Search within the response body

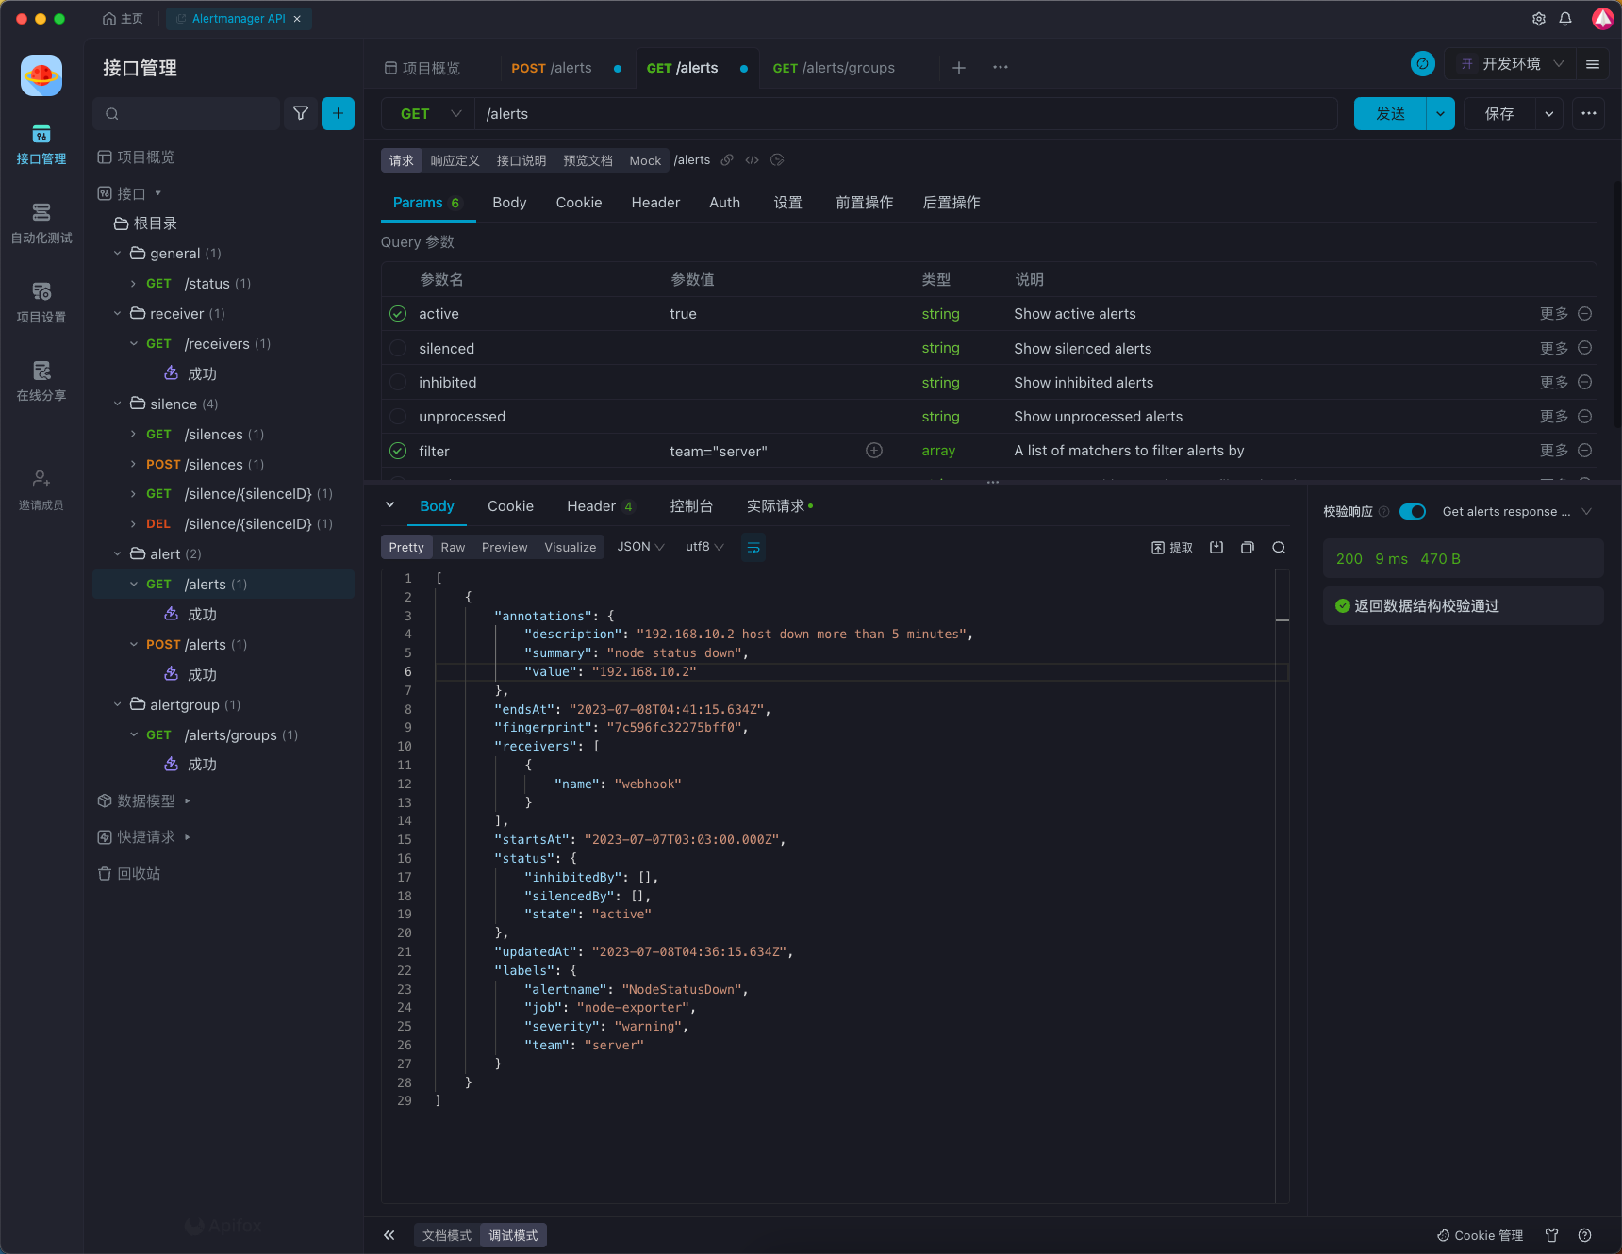pos(1279,548)
